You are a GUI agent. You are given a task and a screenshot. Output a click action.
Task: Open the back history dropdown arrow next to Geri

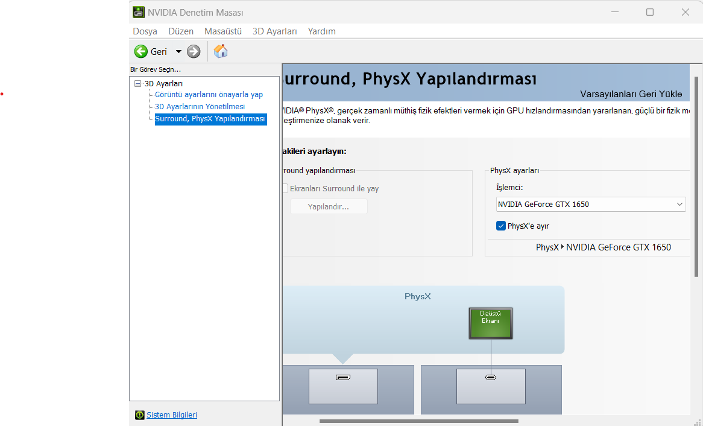178,52
